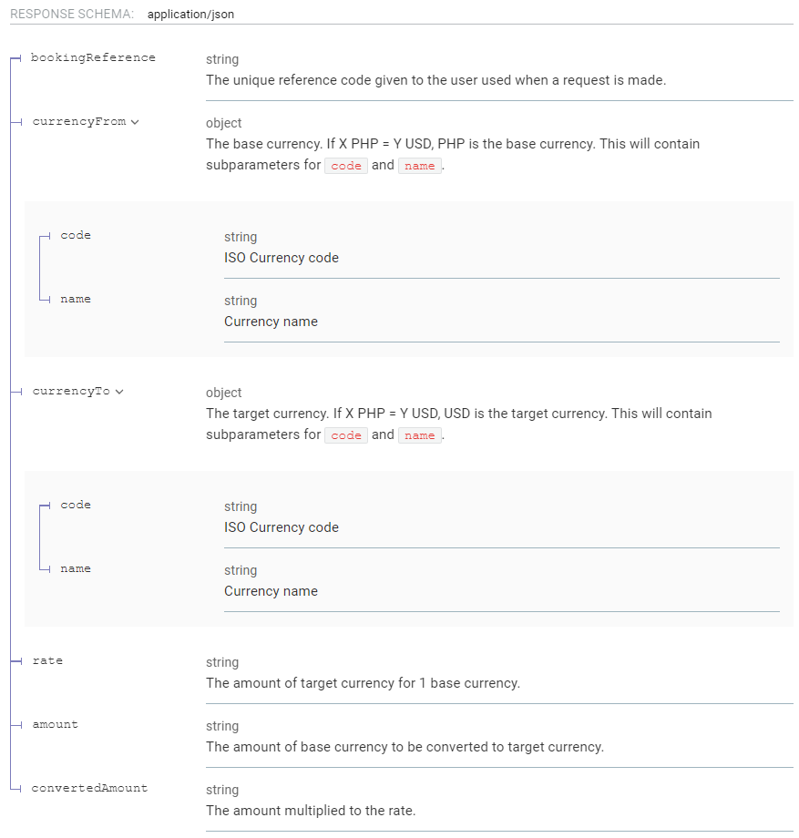Viewport: 799px width, 838px height.
Task: Select the rate field name
Action: coord(47,660)
